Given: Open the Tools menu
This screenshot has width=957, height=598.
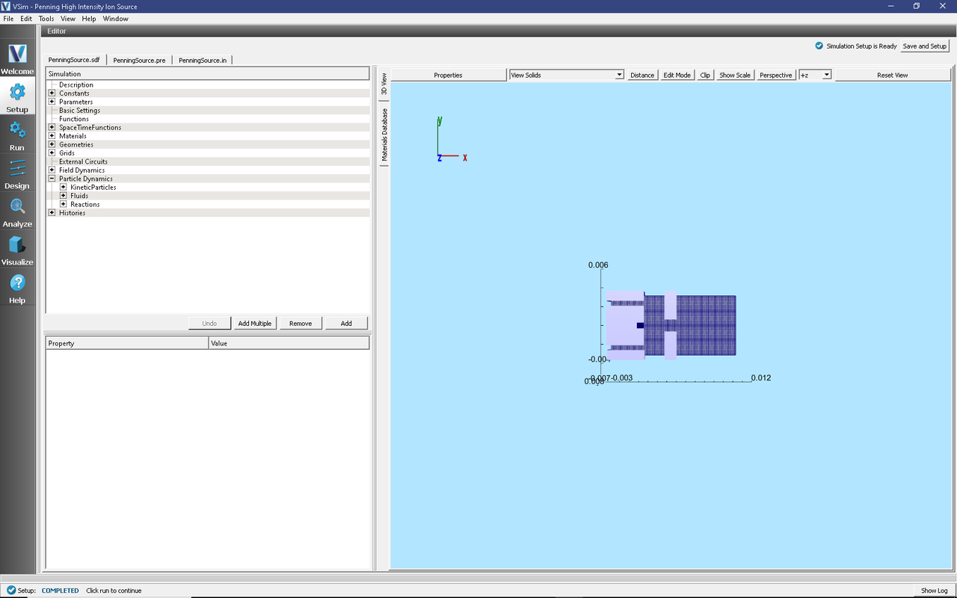Looking at the screenshot, I should click(46, 19).
